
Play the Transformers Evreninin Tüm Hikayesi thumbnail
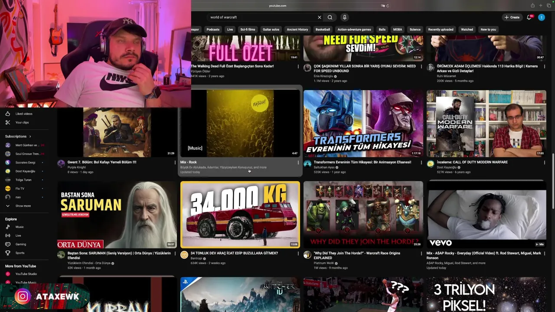[363, 123]
